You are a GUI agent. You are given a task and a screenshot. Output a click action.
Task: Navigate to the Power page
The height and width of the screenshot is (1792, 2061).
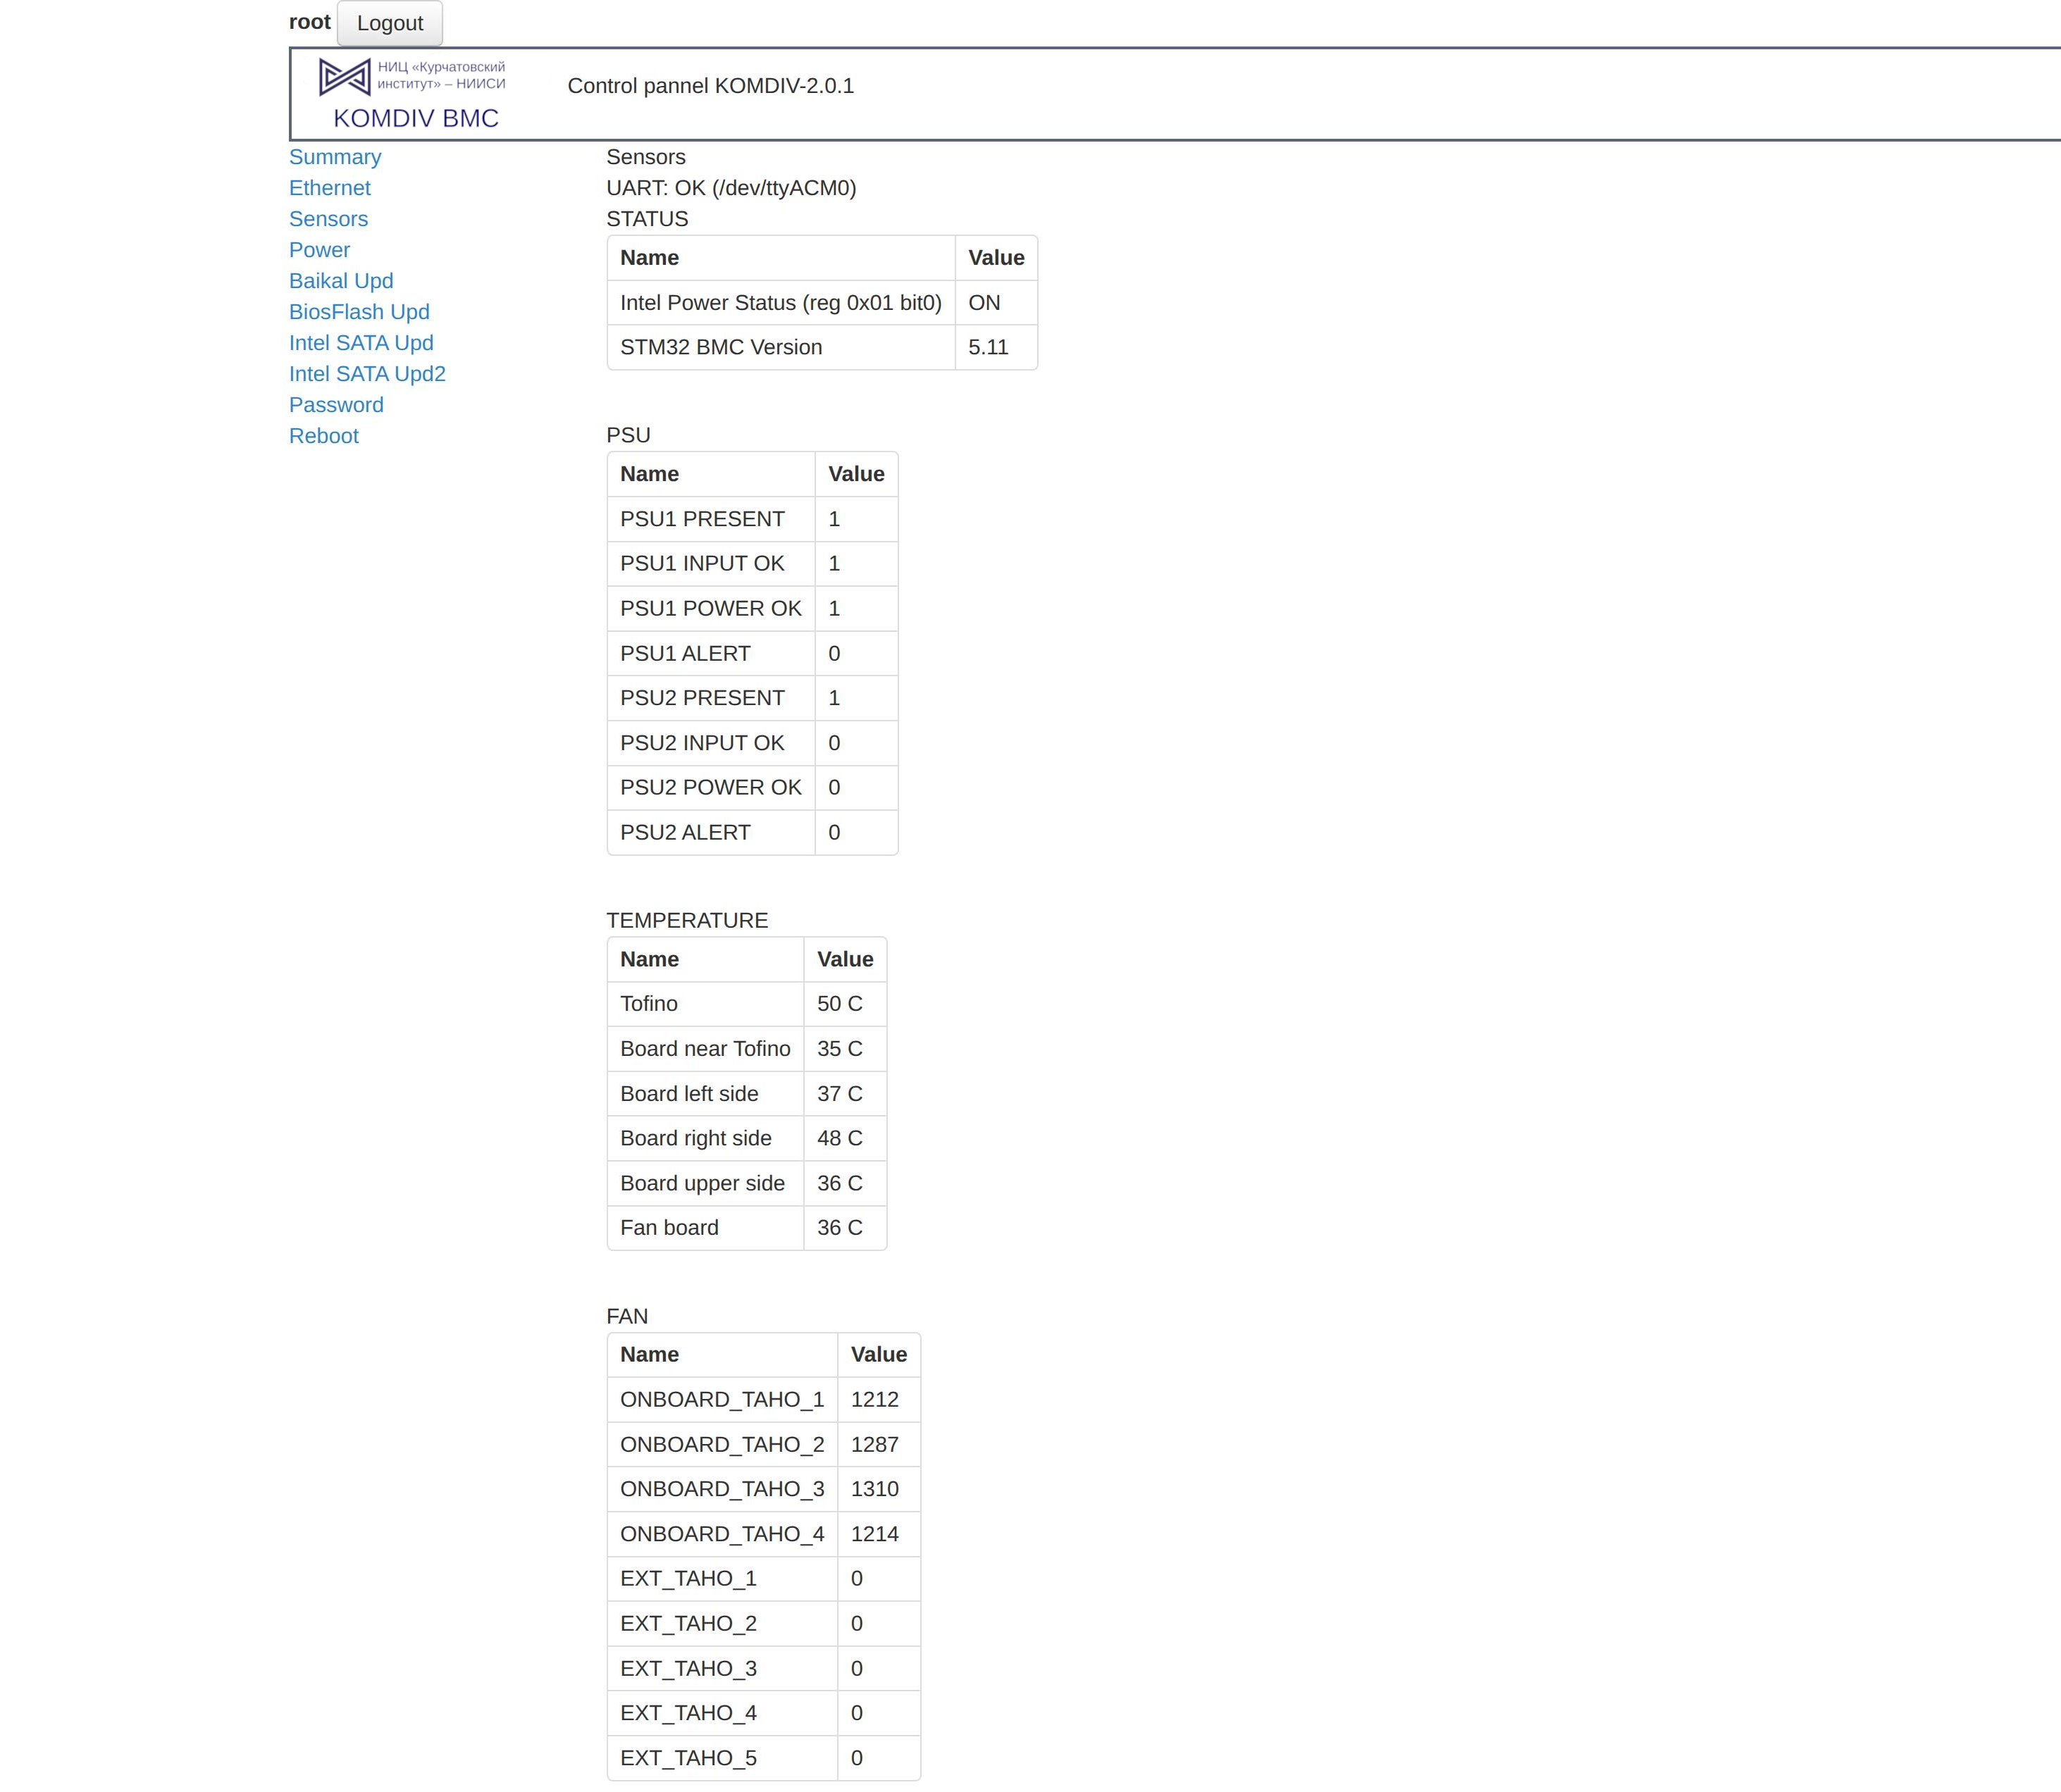coord(319,250)
